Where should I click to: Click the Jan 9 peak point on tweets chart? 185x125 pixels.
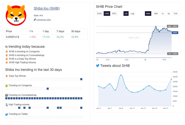(x=121, y=75)
